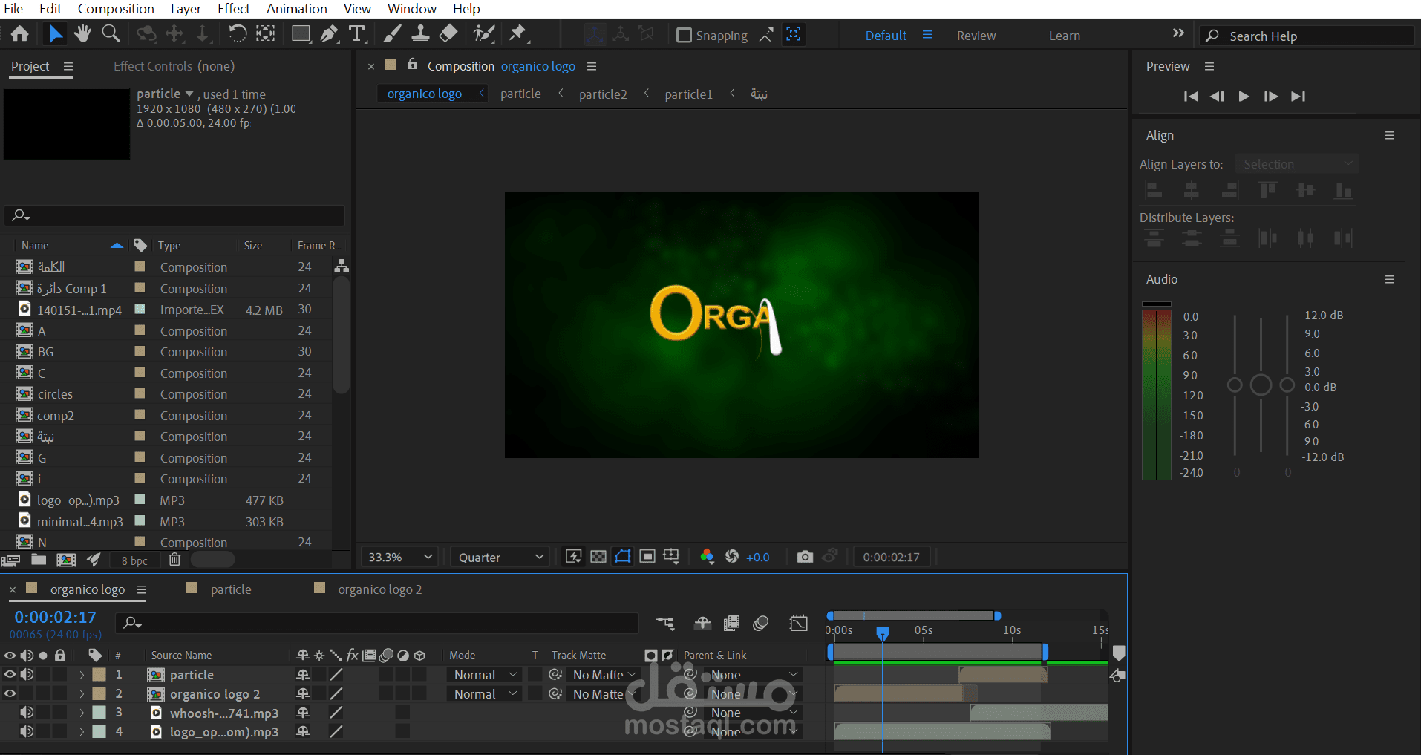Expand the whoosh mp3 layer properties
This screenshot has height=755, width=1421.
(82, 713)
